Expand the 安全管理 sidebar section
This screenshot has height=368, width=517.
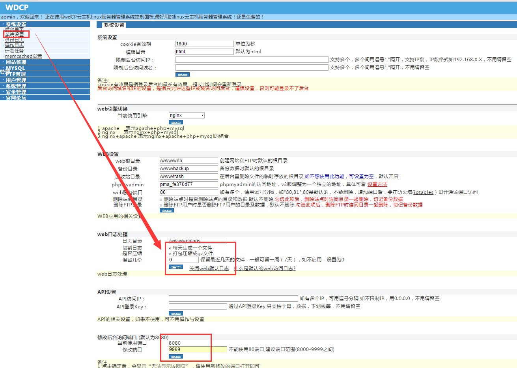(x=16, y=92)
